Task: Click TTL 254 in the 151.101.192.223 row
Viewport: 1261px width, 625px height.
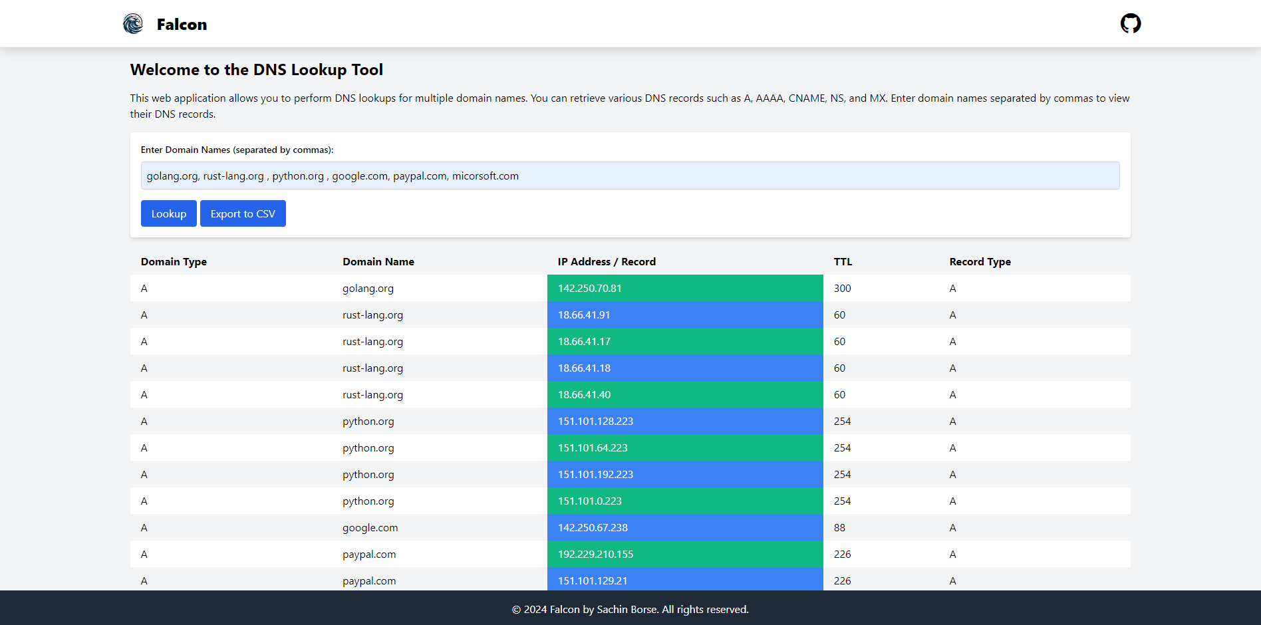Action: pyautogui.click(x=842, y=474)
